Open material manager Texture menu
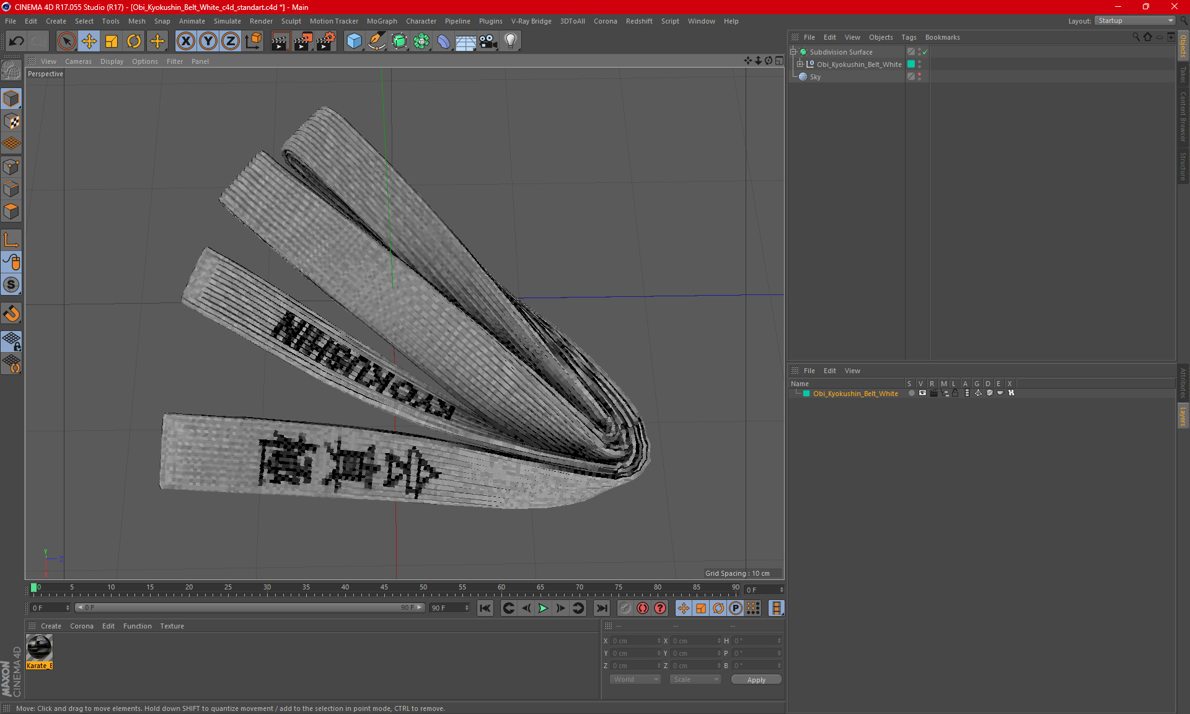The image size is (1190, 714). 172,626
